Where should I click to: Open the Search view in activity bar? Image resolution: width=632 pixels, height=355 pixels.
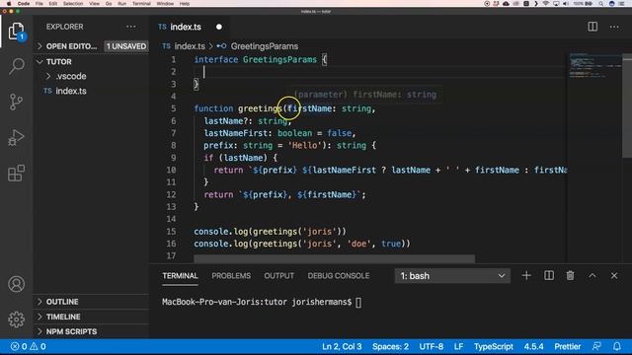16,66
